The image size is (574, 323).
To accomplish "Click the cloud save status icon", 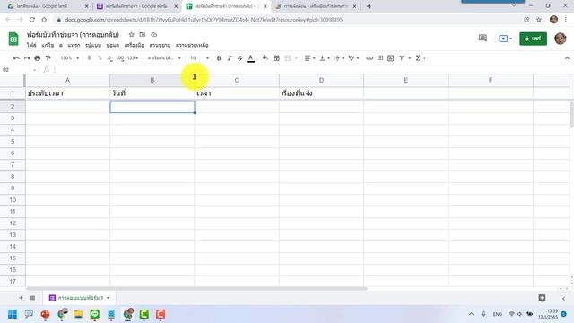I will tap(153, 34).
